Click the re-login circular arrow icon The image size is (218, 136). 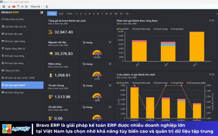22,7
